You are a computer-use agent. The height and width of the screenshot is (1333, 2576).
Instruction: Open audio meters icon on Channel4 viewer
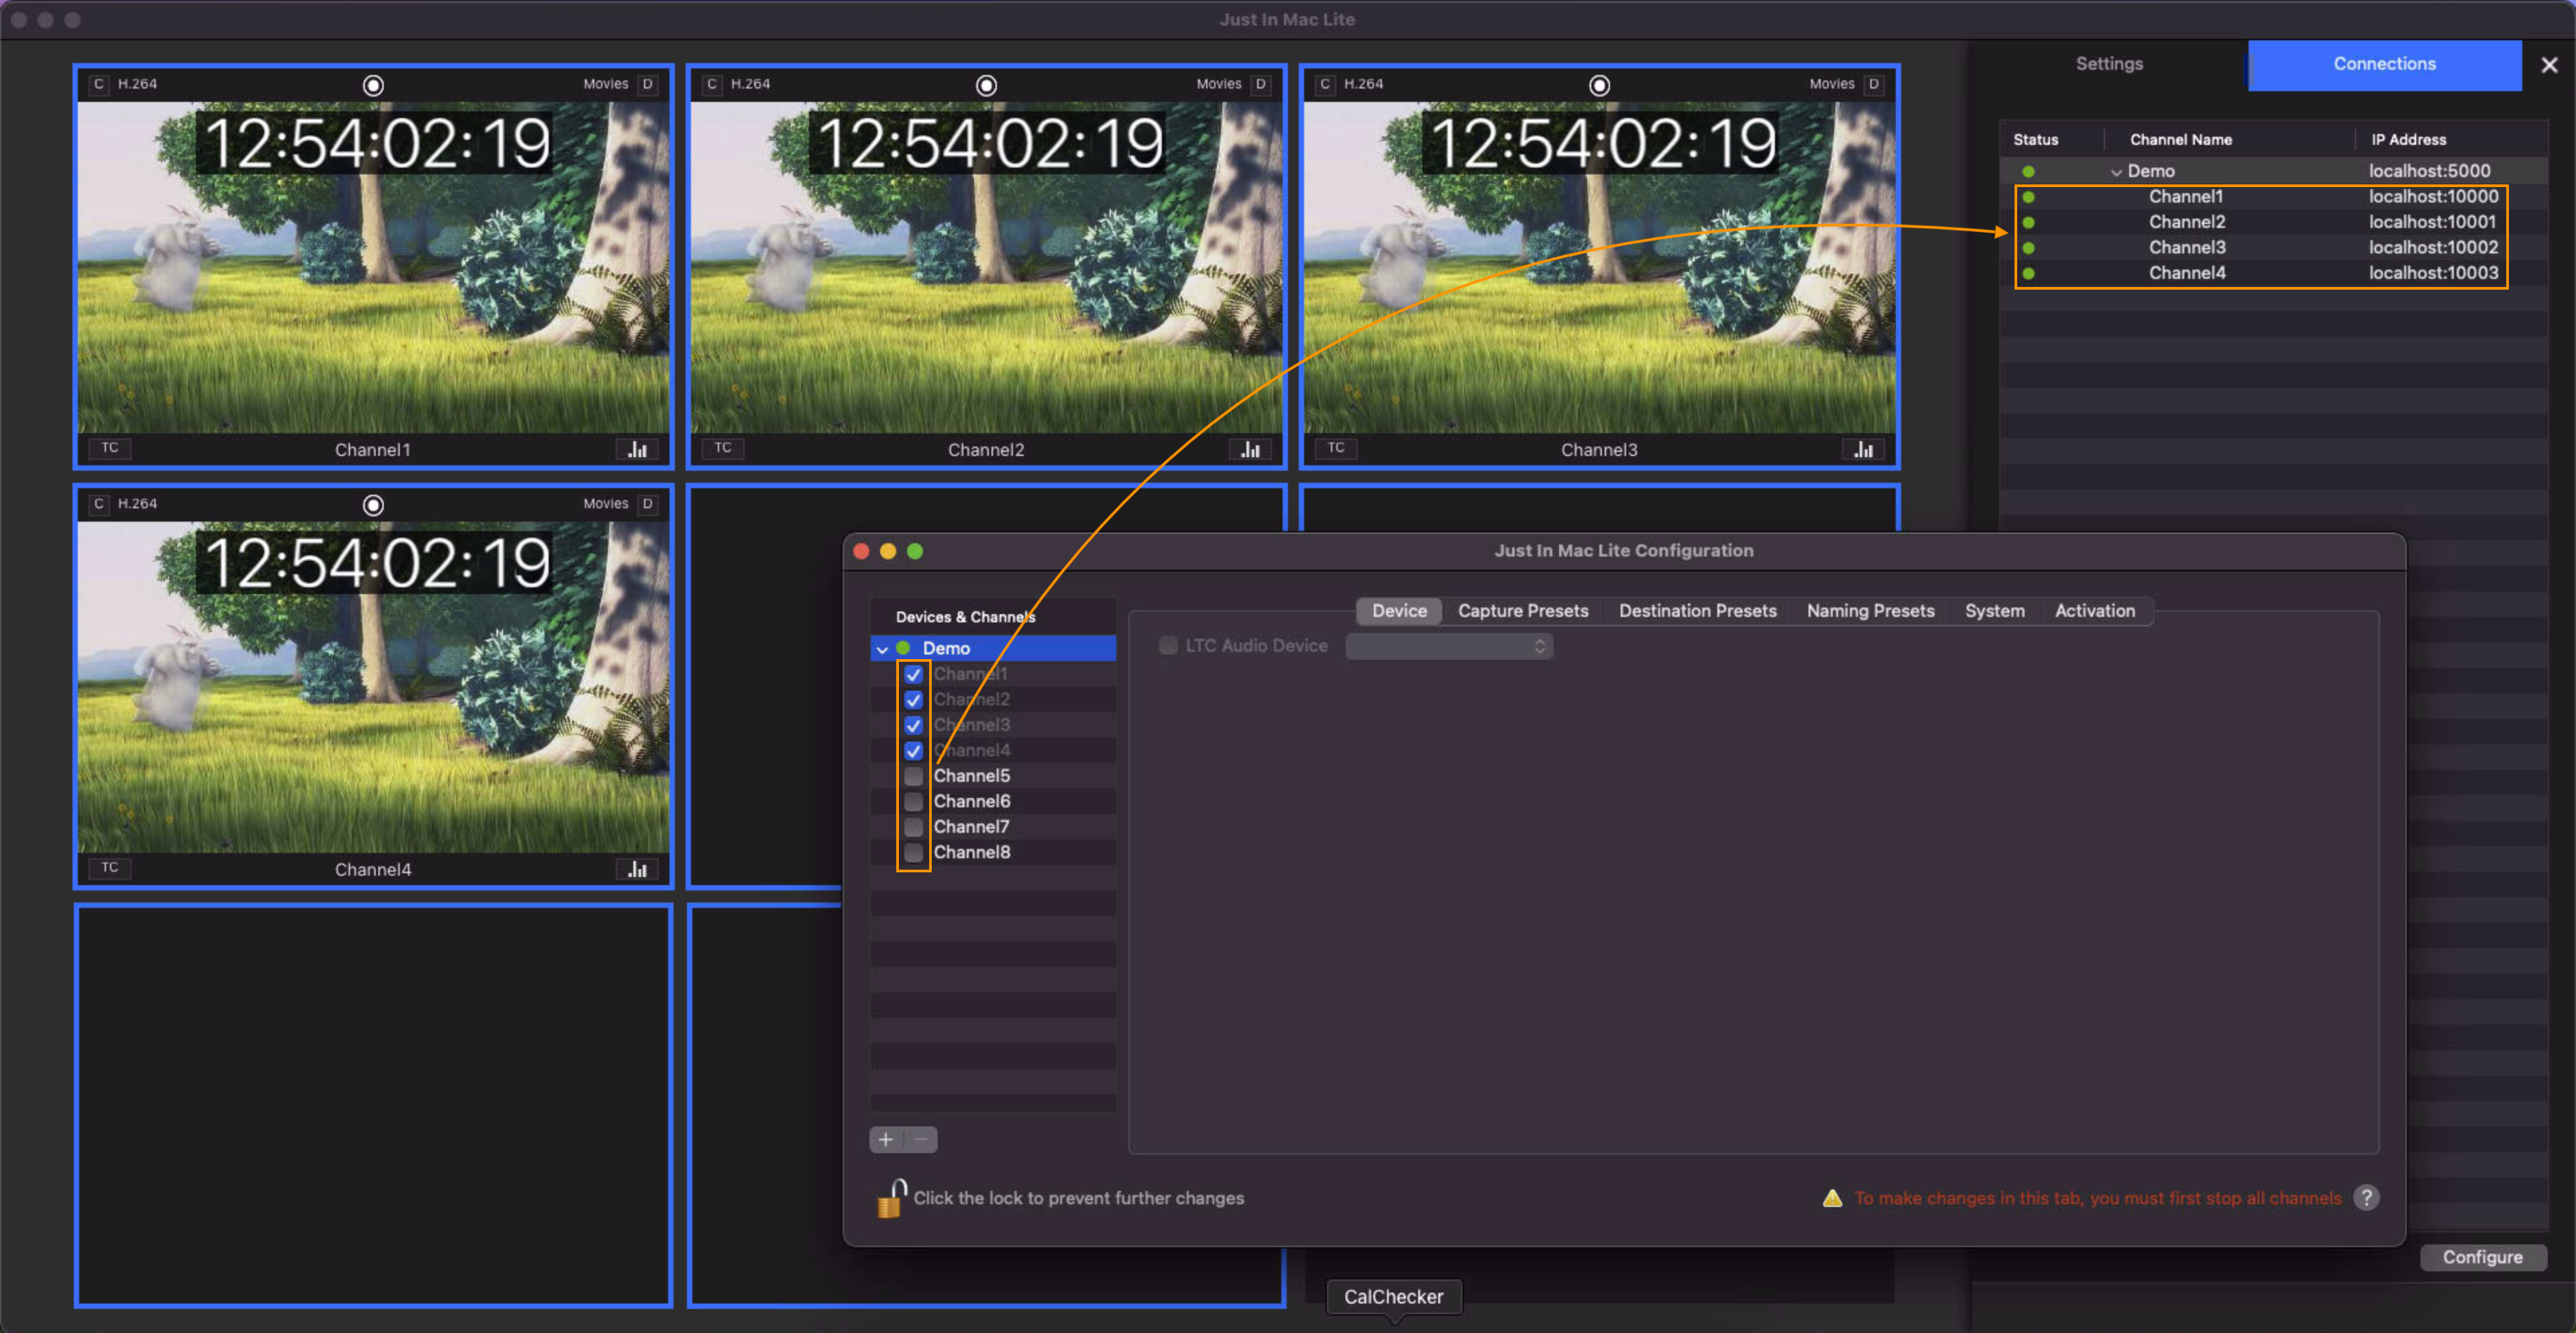[x=637, y=868]
